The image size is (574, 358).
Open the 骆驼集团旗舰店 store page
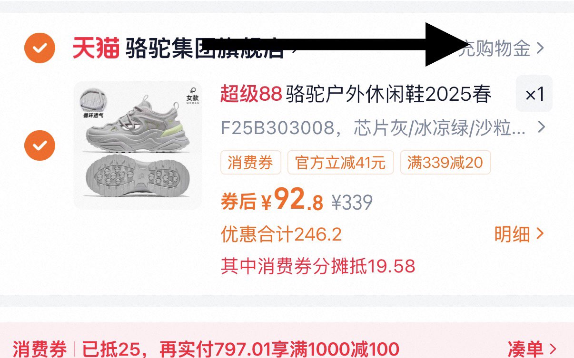pyautogui.click(x=205, y=48)
